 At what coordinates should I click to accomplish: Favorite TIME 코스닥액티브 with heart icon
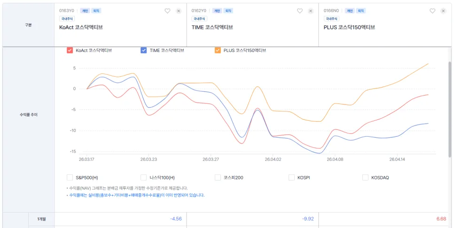click(300, 11)
